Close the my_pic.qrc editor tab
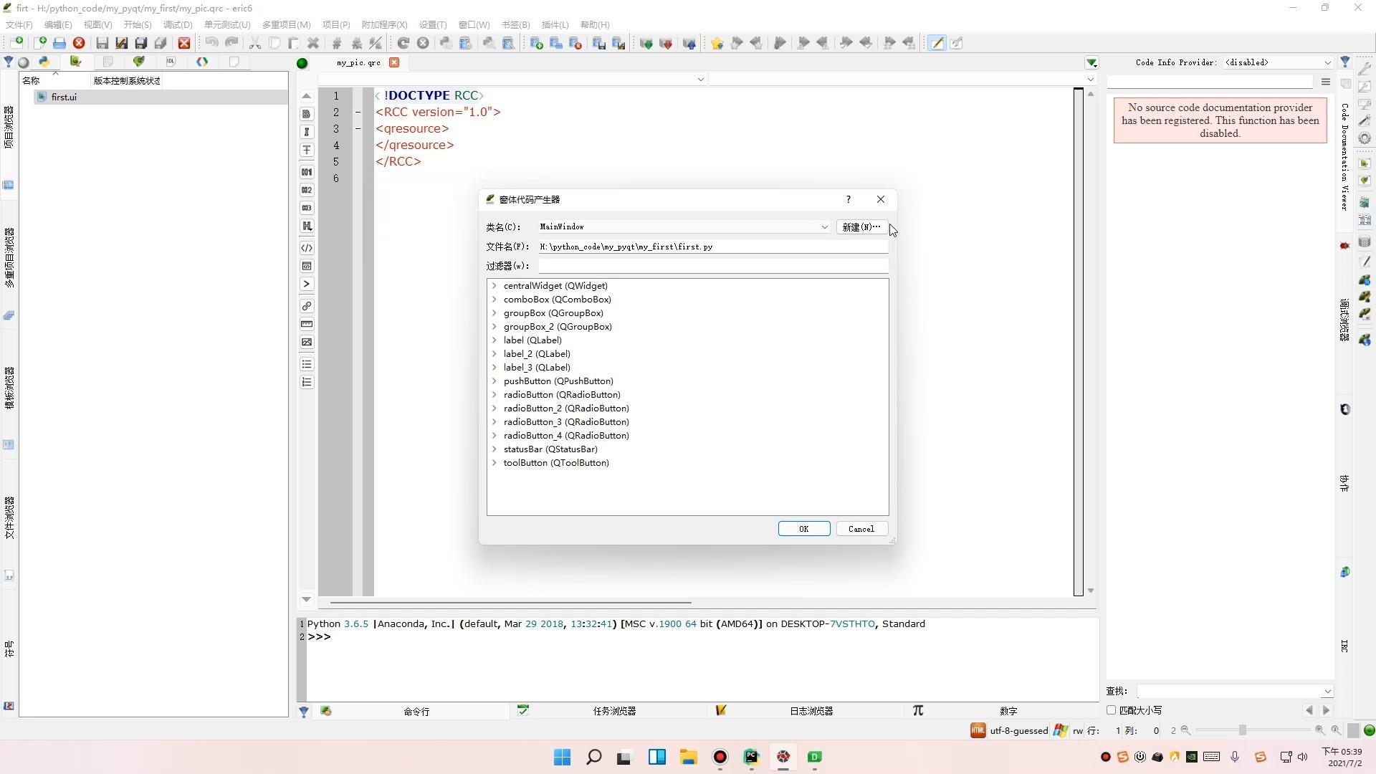 click(394, 62)
